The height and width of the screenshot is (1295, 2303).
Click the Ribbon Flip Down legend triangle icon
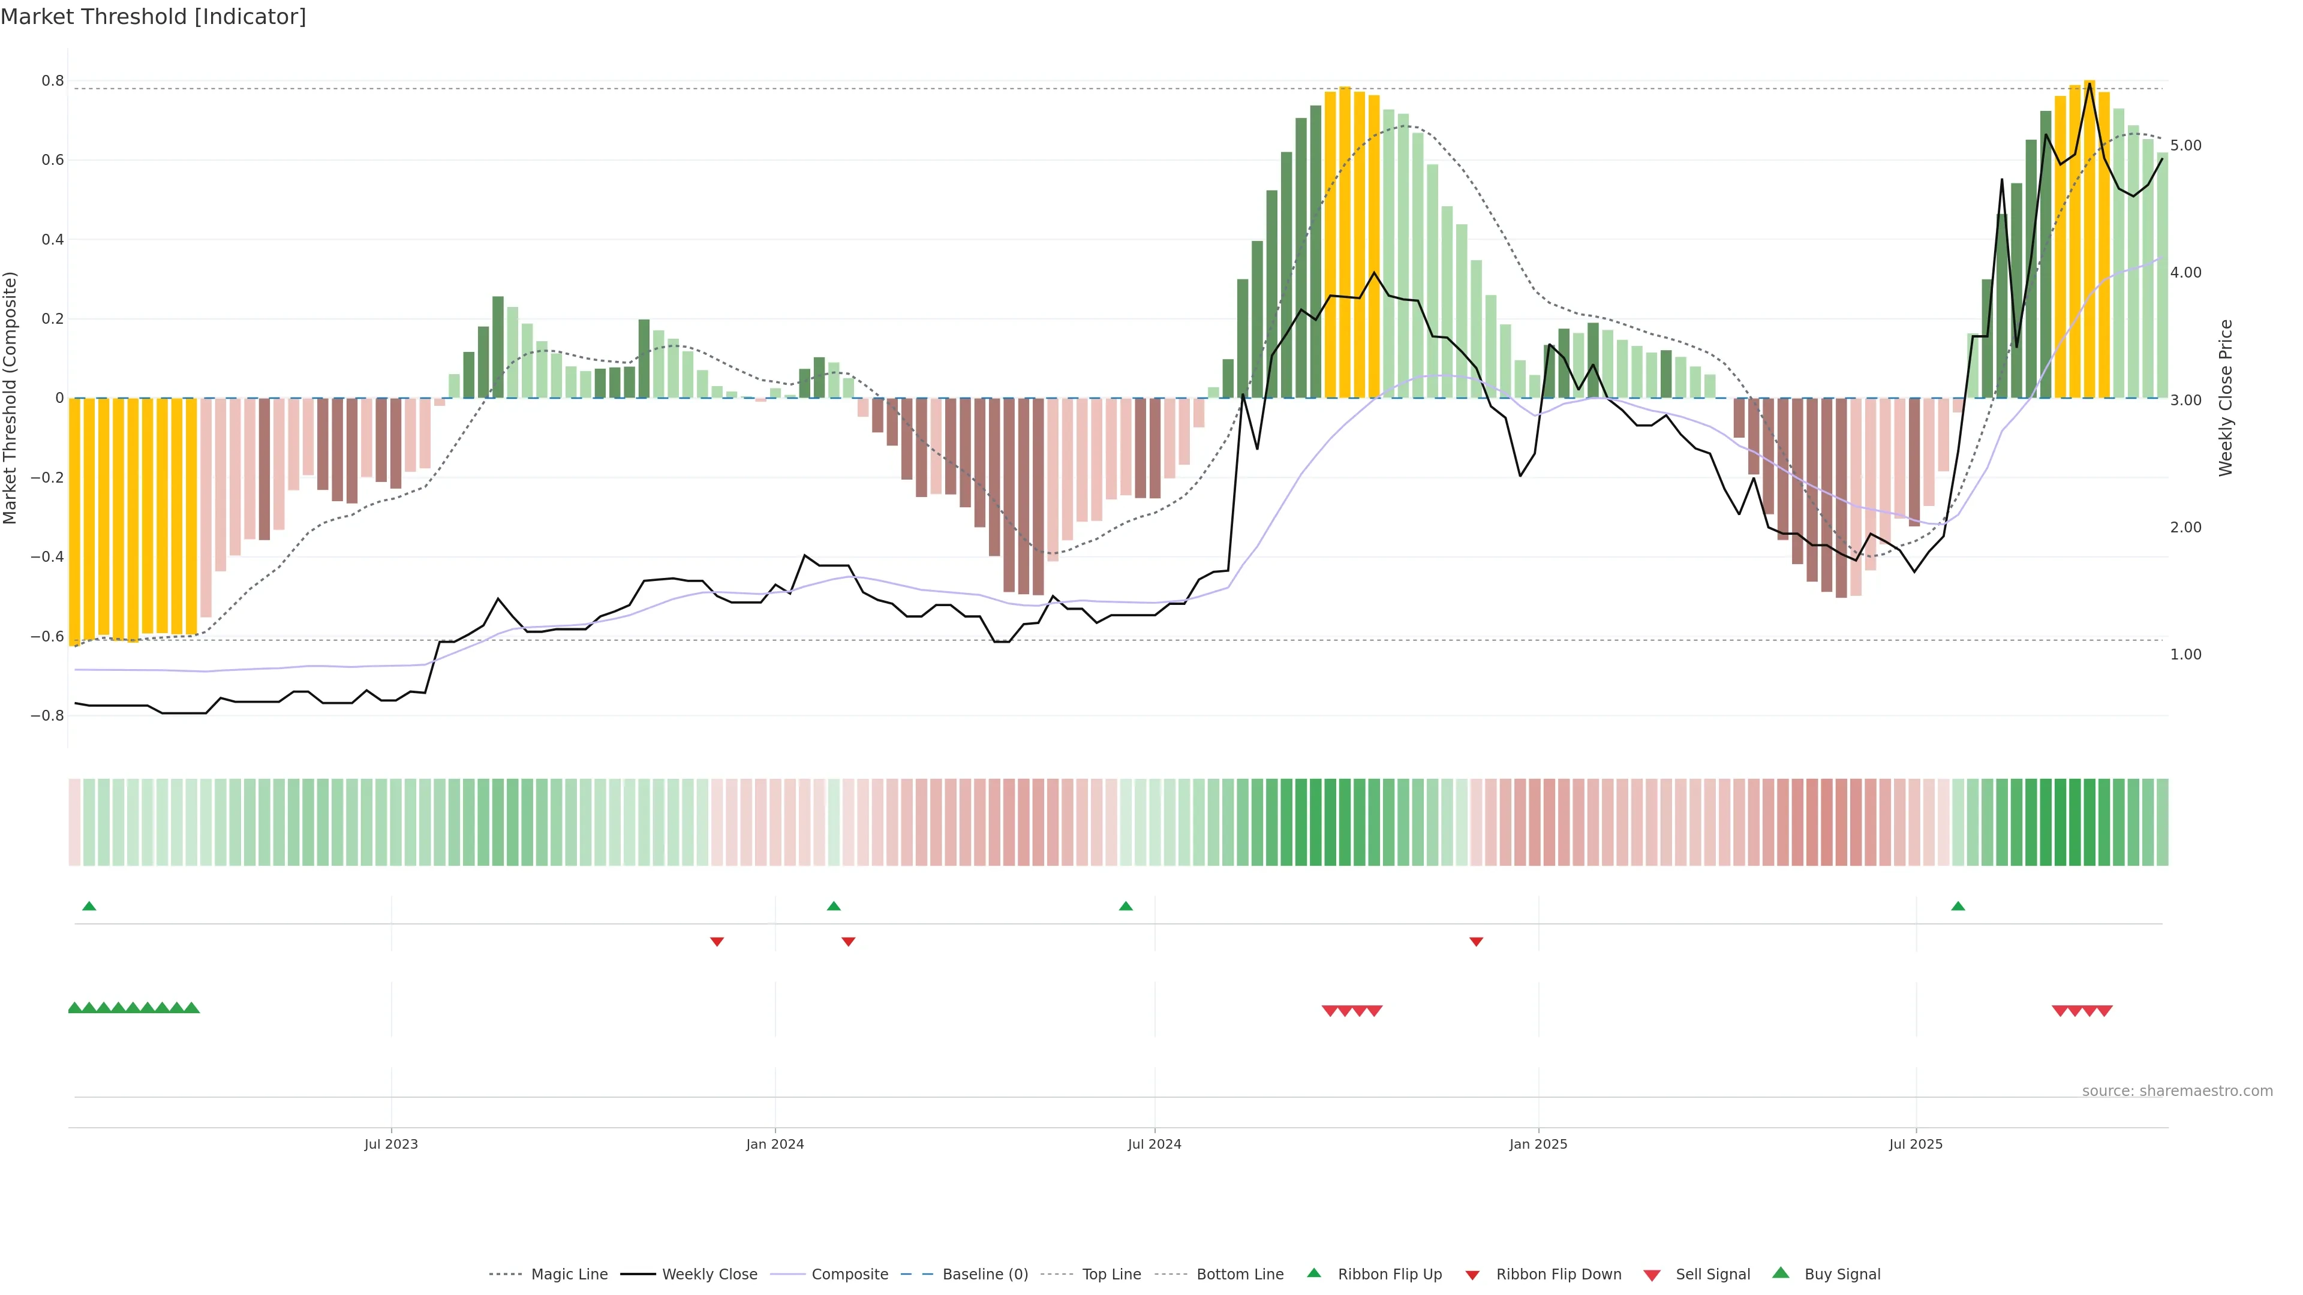click(x=1472, y=1275)
